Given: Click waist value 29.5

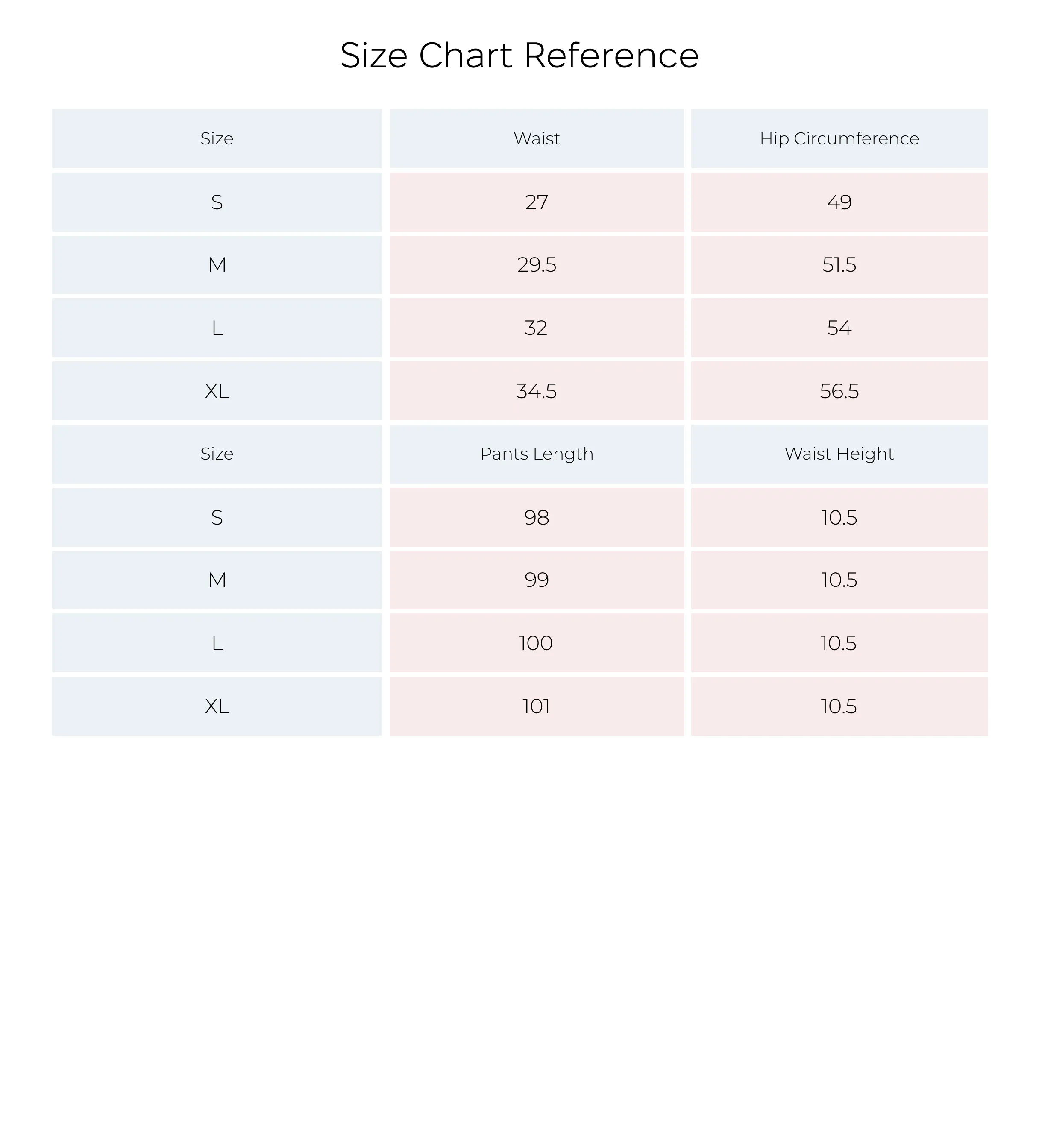Looking at the screenshot, I should (537, 265).
